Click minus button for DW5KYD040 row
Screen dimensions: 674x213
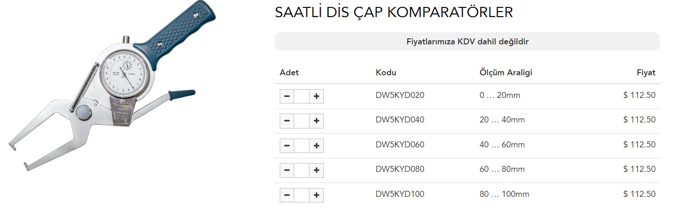pos(287,121)
